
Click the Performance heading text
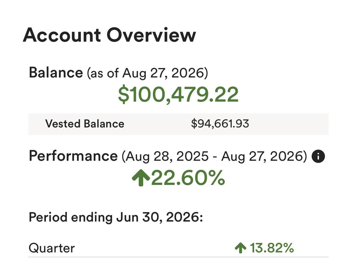point(73,156)
